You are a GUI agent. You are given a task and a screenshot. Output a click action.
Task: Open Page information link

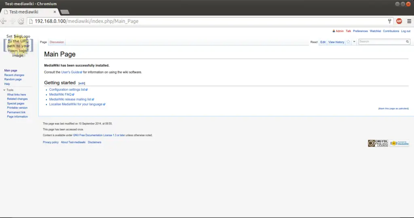click(17, 117)
